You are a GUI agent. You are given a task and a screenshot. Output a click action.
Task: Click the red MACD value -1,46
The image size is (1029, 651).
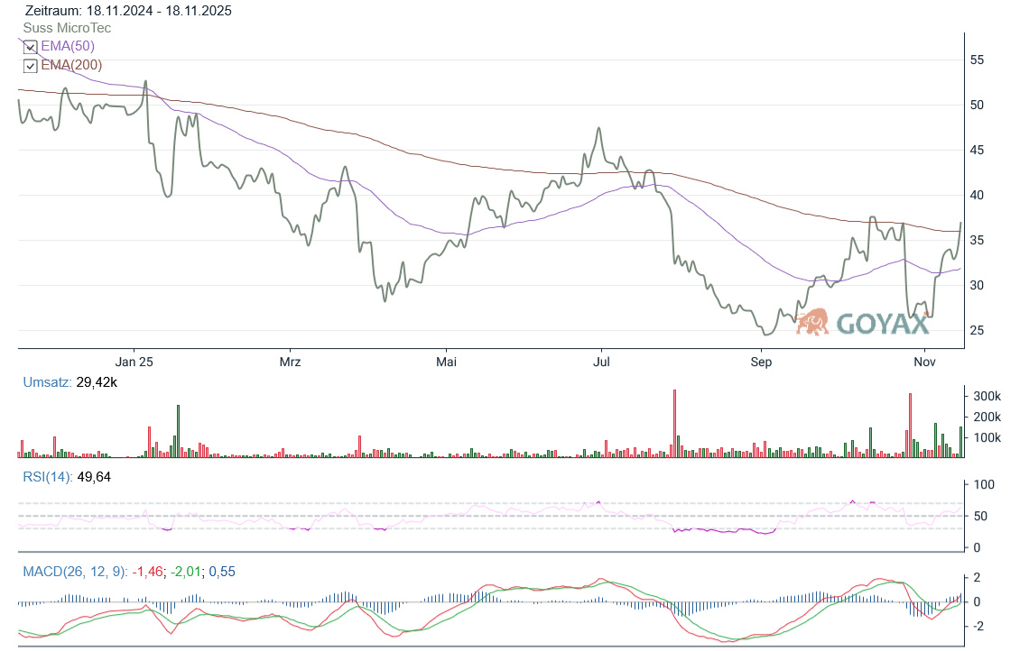point(148,572)
